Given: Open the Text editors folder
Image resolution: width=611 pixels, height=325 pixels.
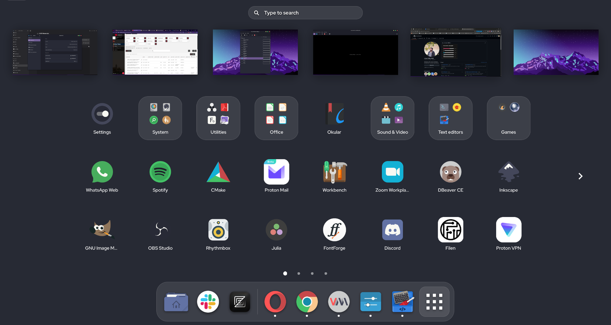Looking at the screenshot, I should pos(450,118).
